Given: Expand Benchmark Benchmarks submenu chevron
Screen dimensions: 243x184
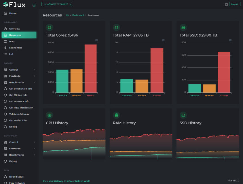Looking at the screenshot, I should (x=34, y=155).
